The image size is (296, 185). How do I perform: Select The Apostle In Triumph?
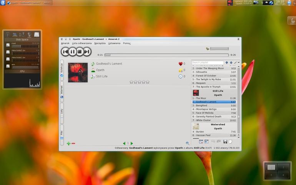pyautogui.click(x=214, y=87)
